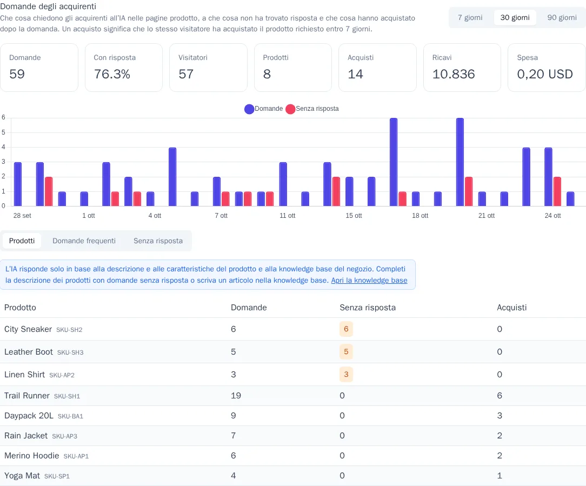Switch the period to 7 giorni
This screenshot has height=486, width=586.
click(470, 18)
